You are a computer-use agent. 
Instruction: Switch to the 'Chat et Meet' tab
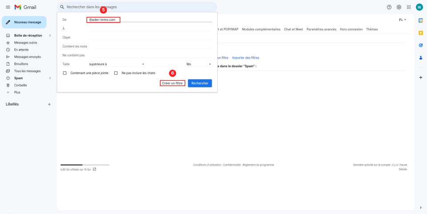293,29
